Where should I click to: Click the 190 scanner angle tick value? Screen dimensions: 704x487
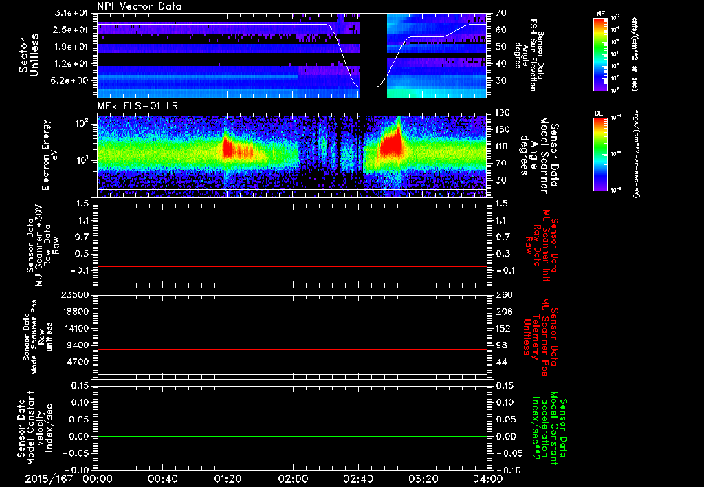click(503, 113)
